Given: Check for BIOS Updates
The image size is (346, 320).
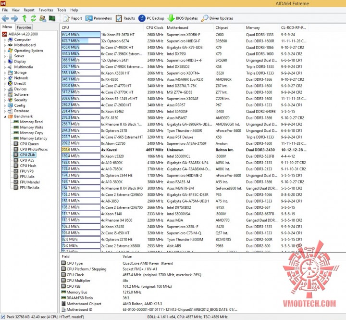Looking at the screenshot, I should pos(183,18).
